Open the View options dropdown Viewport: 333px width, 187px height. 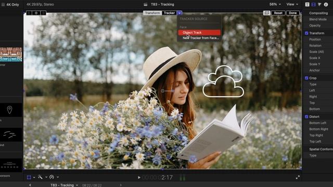292,4
